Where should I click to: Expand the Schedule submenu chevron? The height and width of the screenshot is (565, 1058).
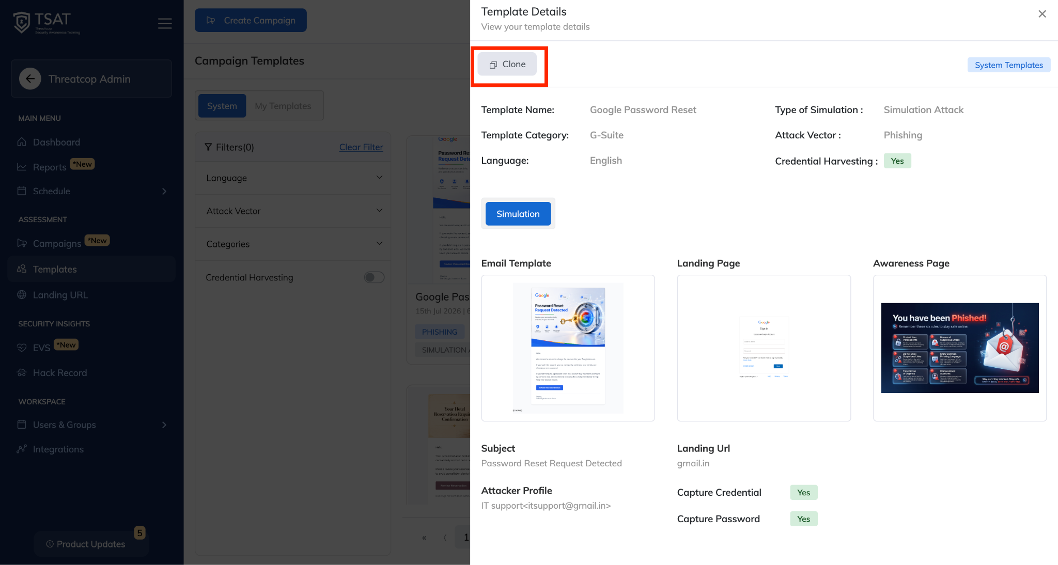coord(164,192)
